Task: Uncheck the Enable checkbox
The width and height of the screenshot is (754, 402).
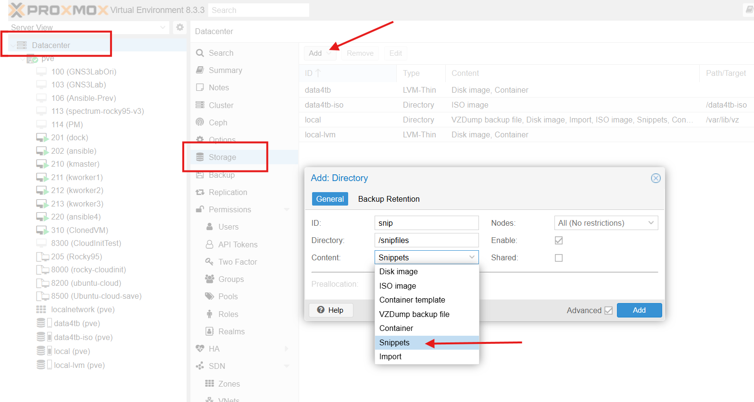Action: click(x=559, y=240)
